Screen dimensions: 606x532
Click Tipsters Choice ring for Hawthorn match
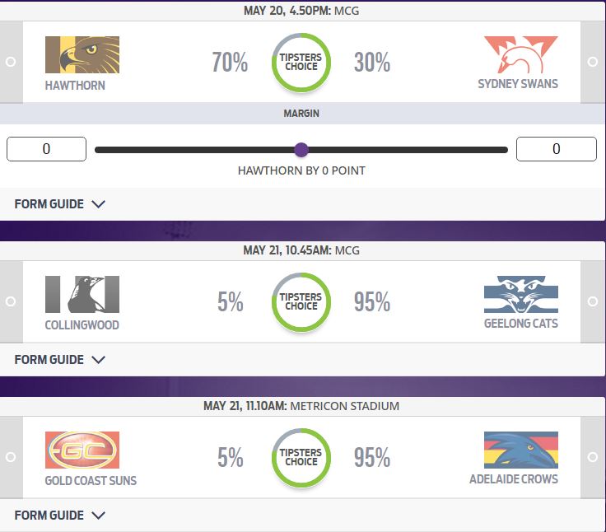coord(301,63)
